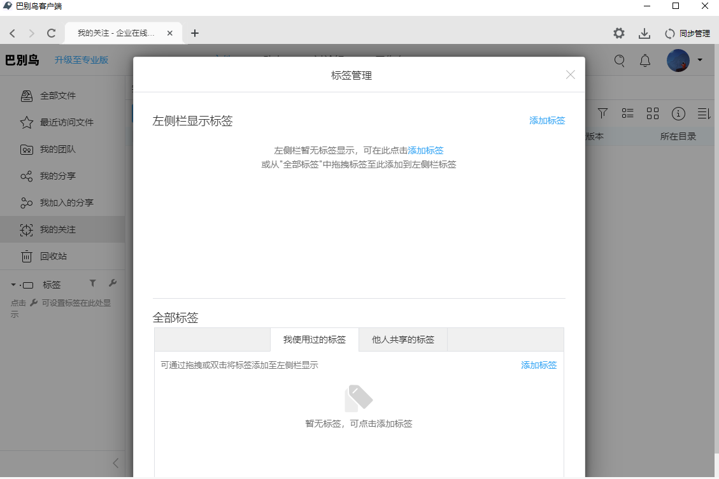Open 最近访问文件 in sidebar

[62, 122]
